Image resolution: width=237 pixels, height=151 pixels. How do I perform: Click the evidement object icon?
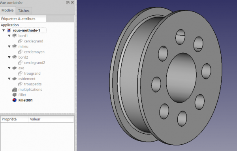pyautogui.click(x=14, y=79)
